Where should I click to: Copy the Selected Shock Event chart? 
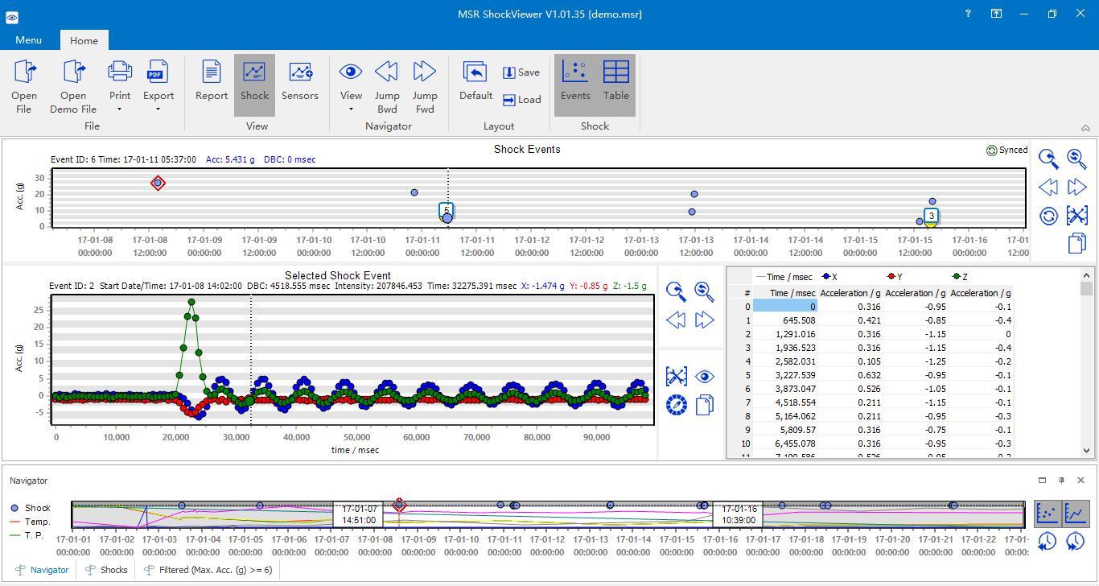[704, 405]
